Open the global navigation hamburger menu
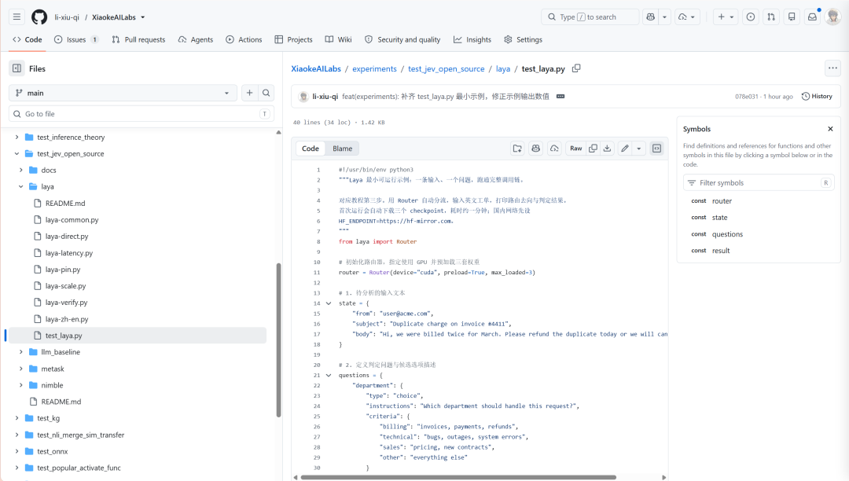This screenshot has height=481, width=849. [17, 17]
